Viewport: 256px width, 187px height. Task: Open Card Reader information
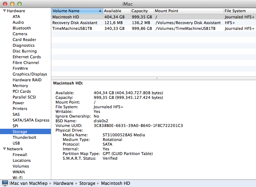[x=24, y=40]
